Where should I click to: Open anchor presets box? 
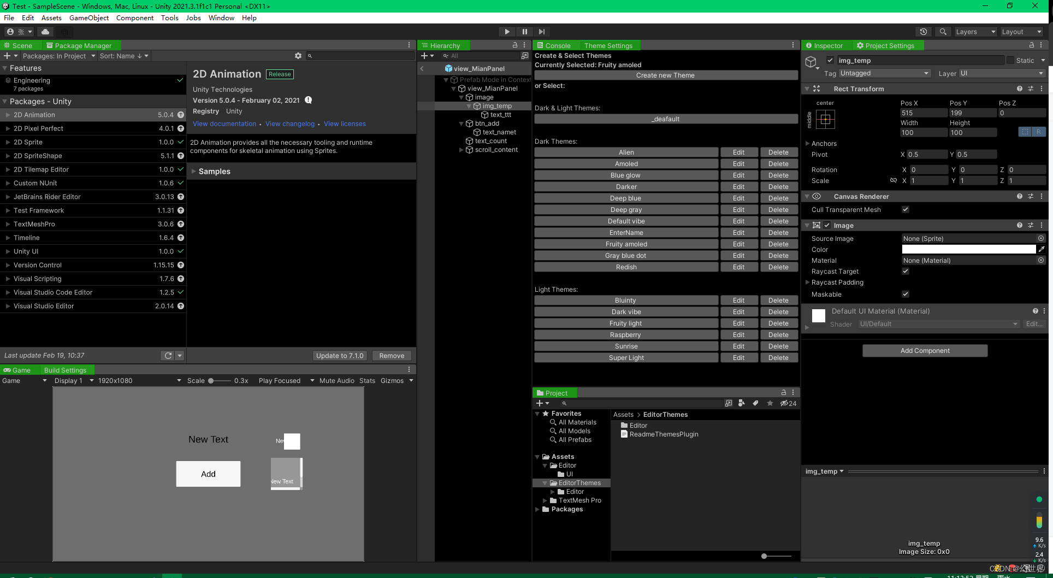[825, 119]
